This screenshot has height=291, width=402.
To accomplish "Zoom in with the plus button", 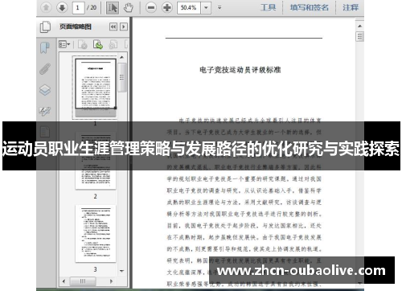I will pos(167,7).
